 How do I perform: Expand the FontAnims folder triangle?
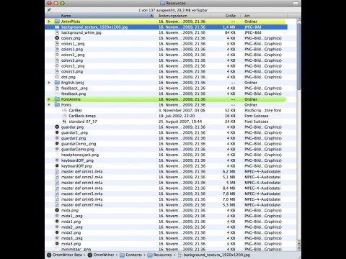(49, 99)
